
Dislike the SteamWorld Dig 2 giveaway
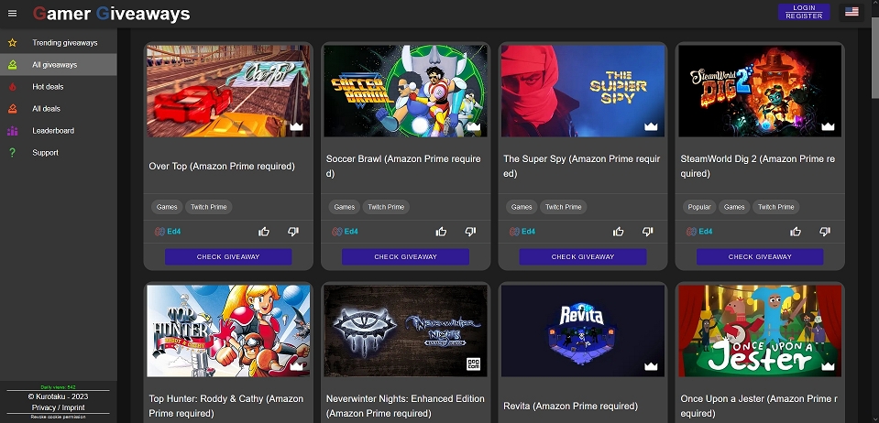(825, 232)
